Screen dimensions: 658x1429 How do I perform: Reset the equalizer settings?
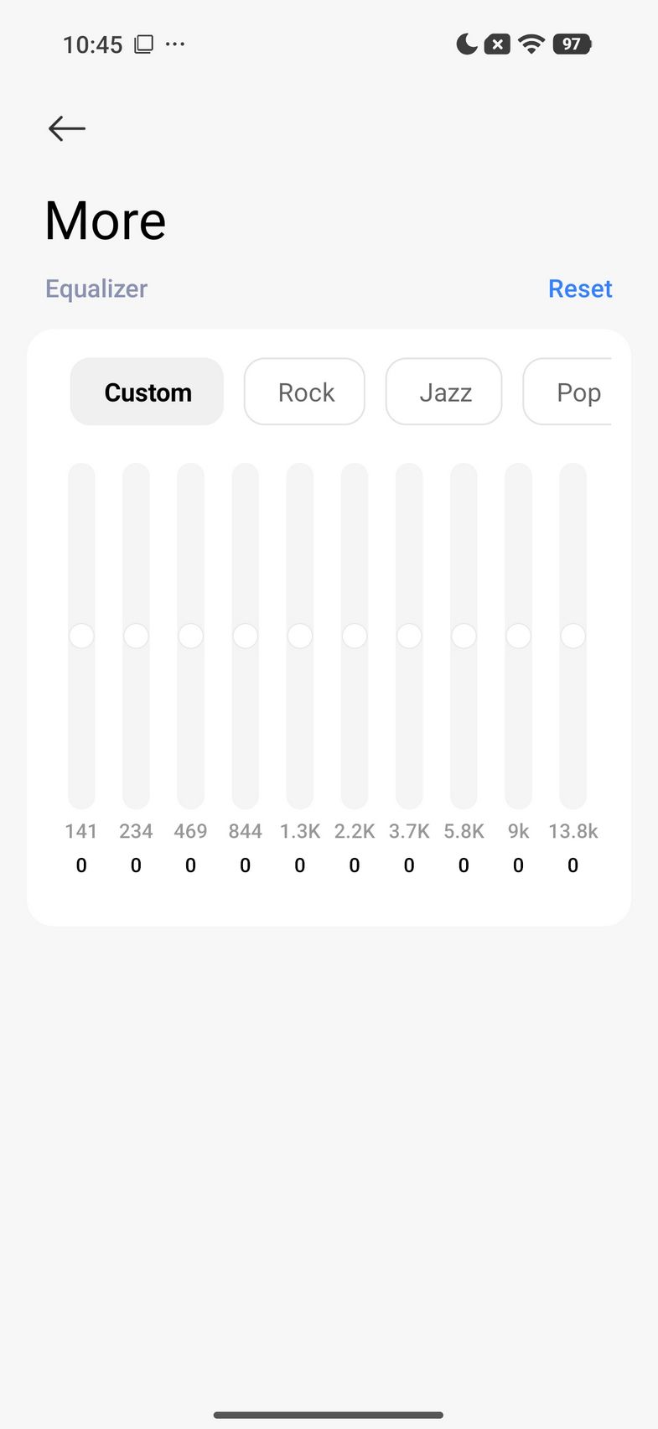point(580,288)
